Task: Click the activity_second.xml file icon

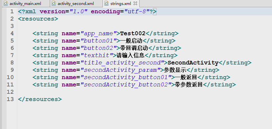Action: 54,3
